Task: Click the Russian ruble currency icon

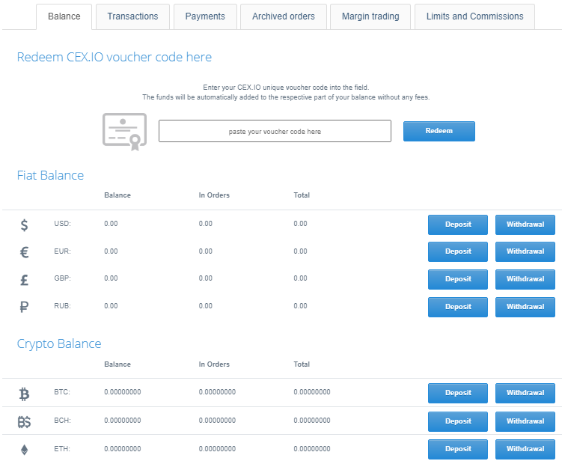Action: coord(24,307)
